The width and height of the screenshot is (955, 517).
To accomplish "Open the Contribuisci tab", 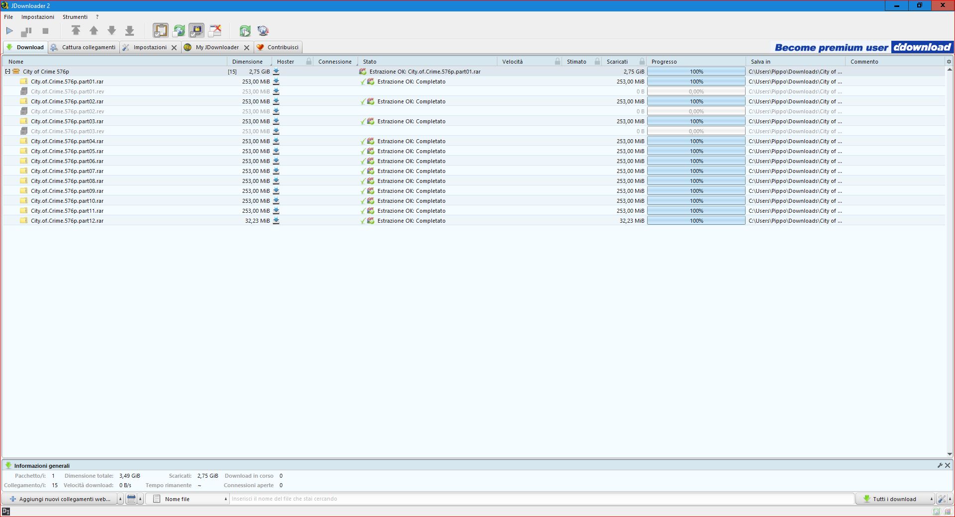I will 278,47.
